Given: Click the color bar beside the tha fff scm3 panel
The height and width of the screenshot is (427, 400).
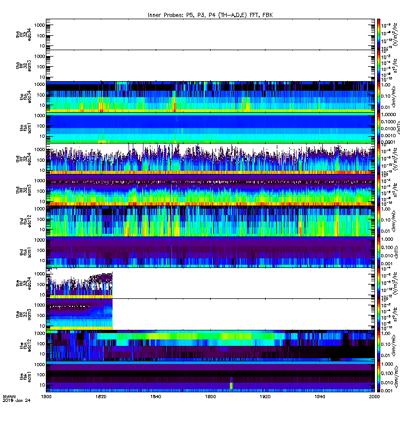Looking at the screenshot, I should 379,66.
